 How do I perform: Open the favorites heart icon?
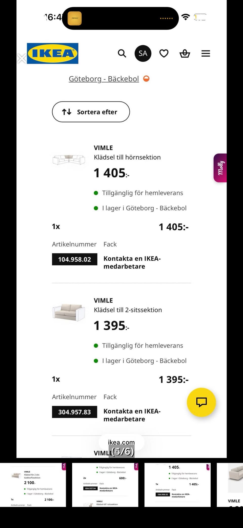point(164,54)
